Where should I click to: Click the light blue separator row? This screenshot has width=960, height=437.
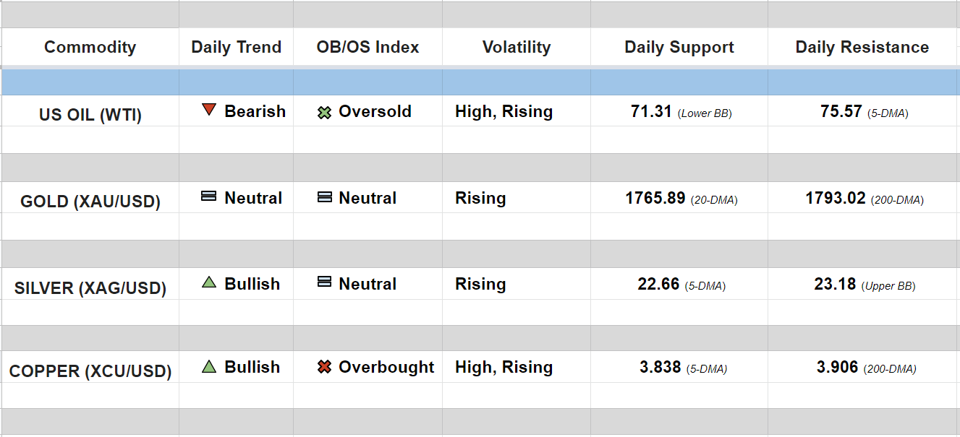pos(480,82)
